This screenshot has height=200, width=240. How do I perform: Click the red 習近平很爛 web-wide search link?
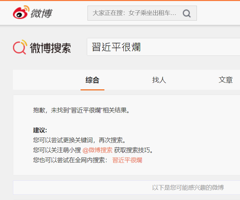point(127,160)
